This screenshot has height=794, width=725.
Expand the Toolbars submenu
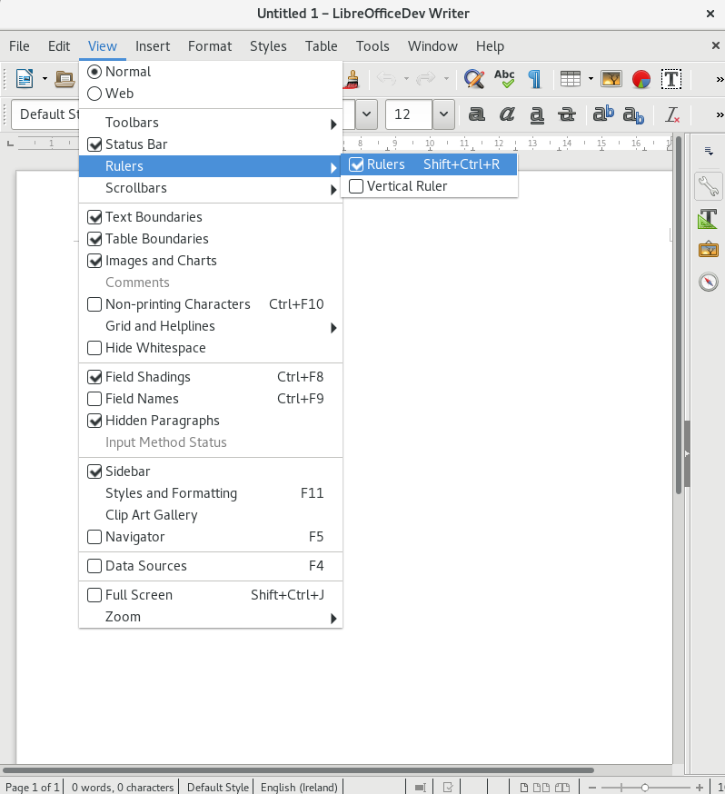(x=210, y=123)
